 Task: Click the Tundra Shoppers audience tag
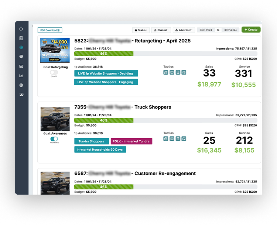91,141
